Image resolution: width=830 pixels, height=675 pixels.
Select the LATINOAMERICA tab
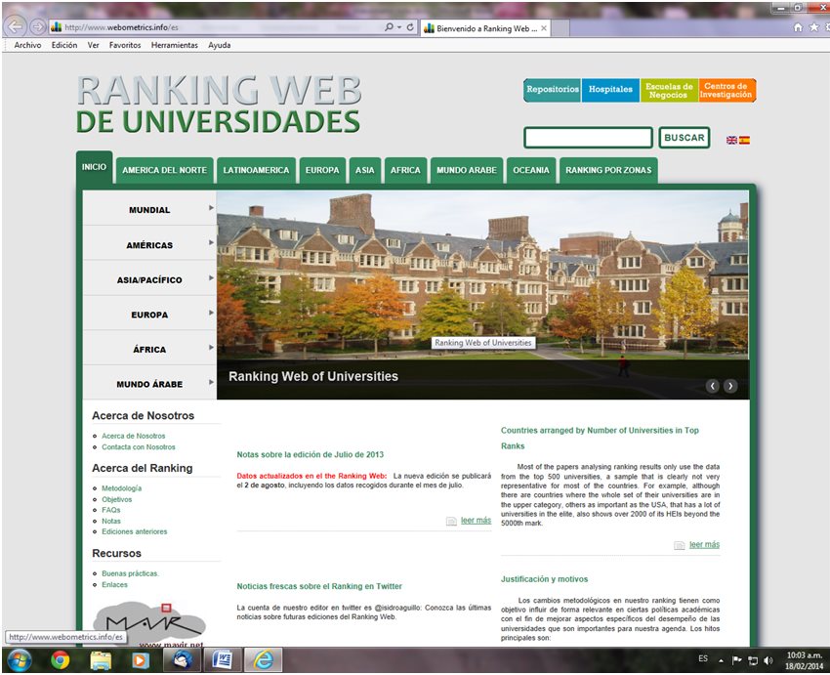point(256,171)
